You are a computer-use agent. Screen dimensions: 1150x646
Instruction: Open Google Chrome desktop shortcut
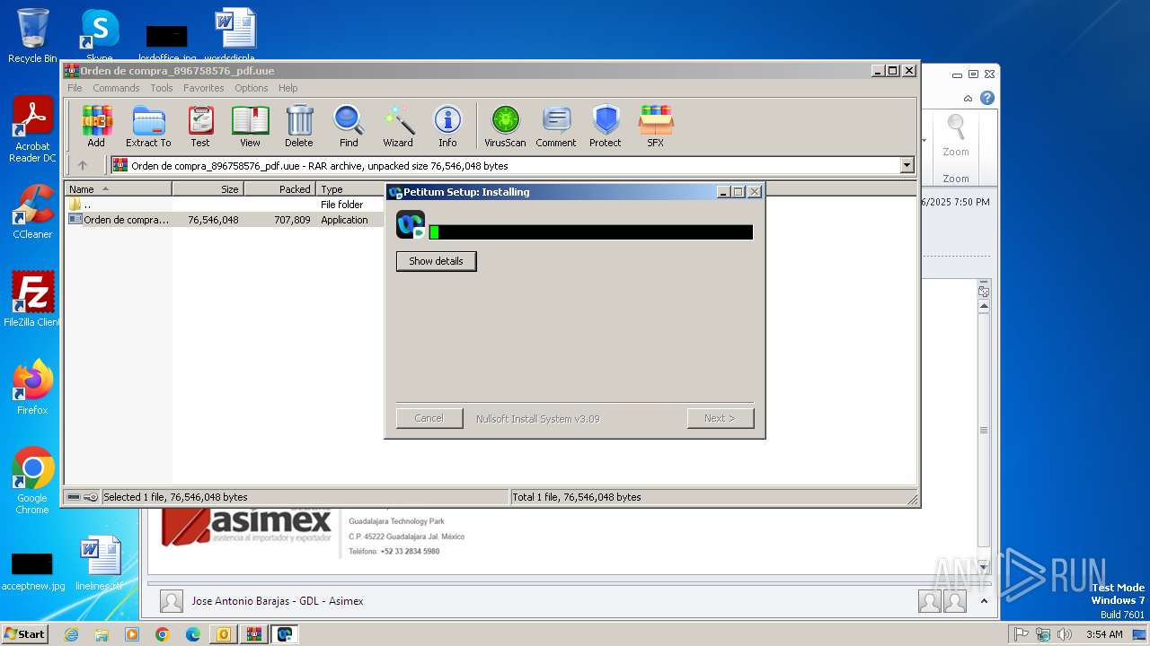coord(32,480)
